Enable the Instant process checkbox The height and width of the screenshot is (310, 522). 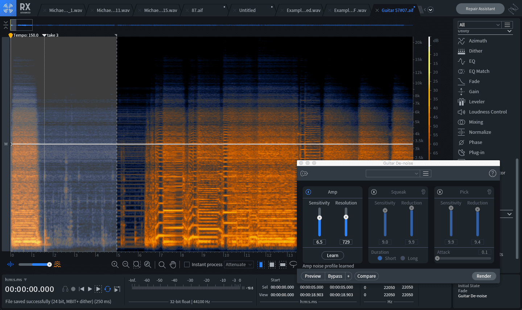point(187,265)
